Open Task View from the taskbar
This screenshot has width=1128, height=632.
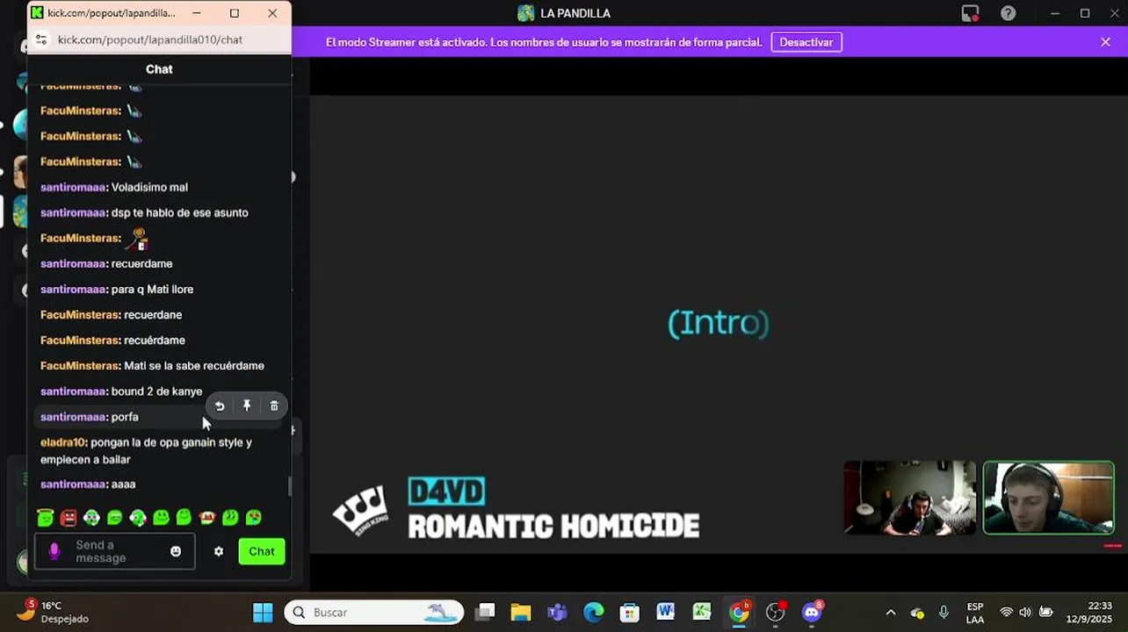coord(485,612)
